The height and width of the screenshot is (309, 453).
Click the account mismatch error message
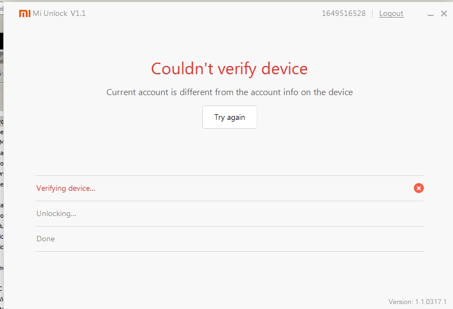point(229,92)
